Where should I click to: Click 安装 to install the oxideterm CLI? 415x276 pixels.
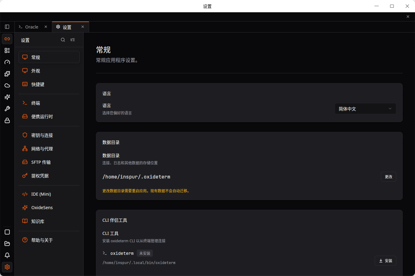click(x=385, y=261)
